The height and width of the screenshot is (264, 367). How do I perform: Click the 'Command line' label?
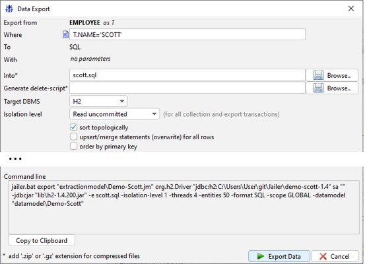(x=24, y=176)
